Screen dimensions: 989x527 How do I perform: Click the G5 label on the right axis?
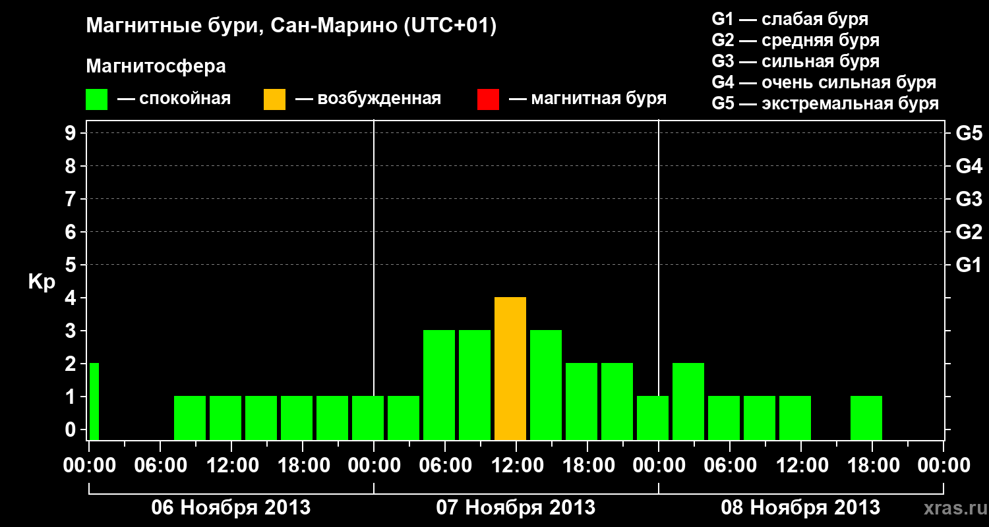[969, 133]
